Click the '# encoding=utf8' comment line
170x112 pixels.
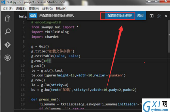point(46,22)
